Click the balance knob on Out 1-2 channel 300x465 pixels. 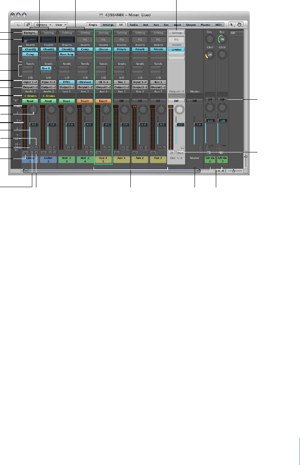click(179, 110)
